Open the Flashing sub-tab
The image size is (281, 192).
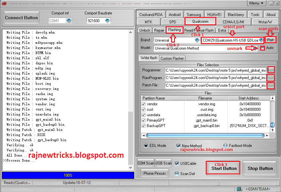(174, 30)
